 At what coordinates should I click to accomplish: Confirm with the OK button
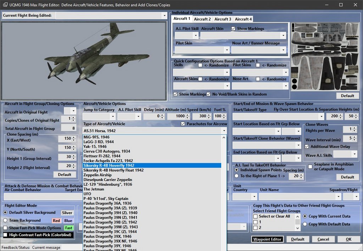[x=349, y=239]
